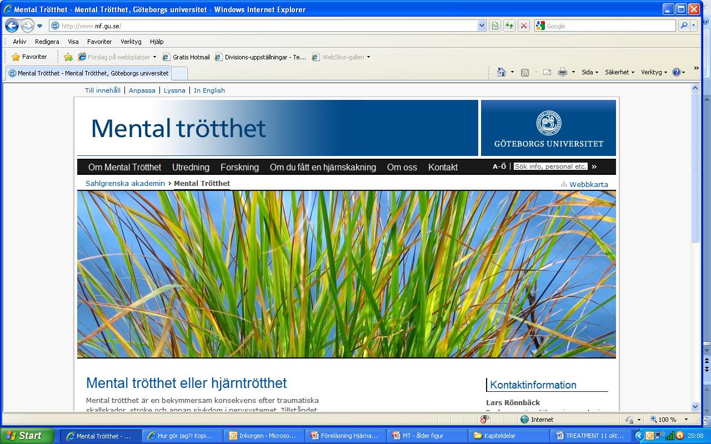
Task: Open Om Mental Trötthet nav item
Action: pyautogui.click(x=124, y=167)
